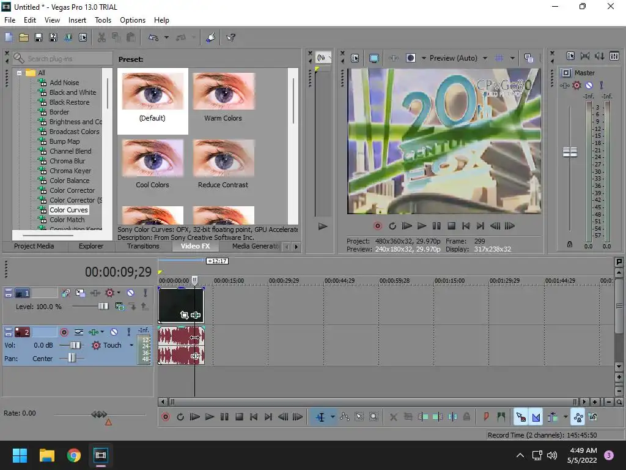This screenshot has height=470, width=626.
Task: Select the Color Corrector plug-in
Action: coord(72,190)
